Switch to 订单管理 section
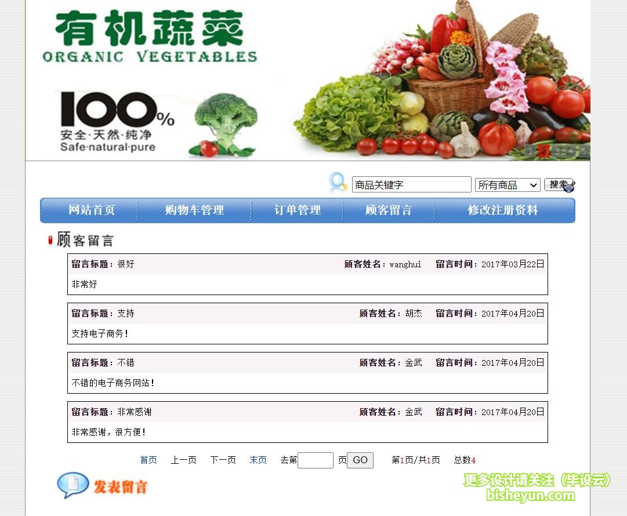The width and height of the screenshot is (627, 516). [297, 210]
